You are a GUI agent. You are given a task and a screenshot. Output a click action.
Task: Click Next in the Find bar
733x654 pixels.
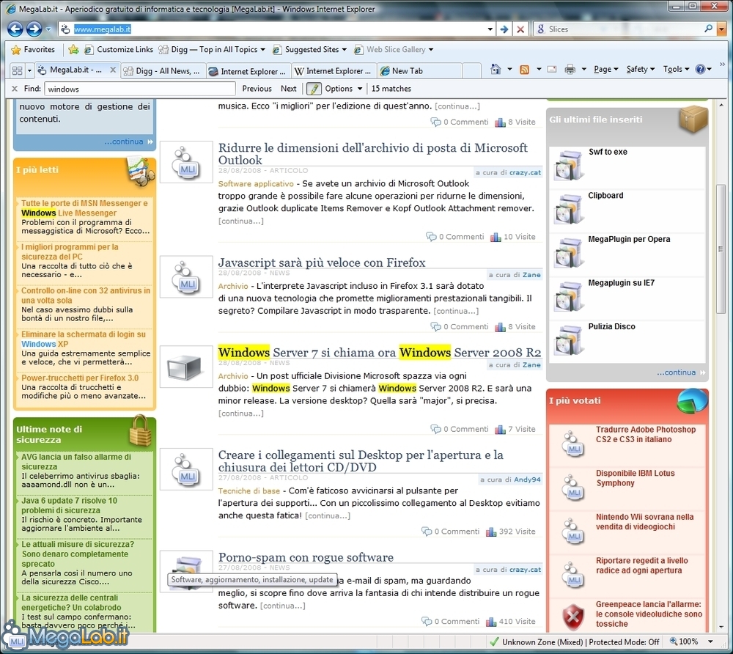[x=289, y=89]
